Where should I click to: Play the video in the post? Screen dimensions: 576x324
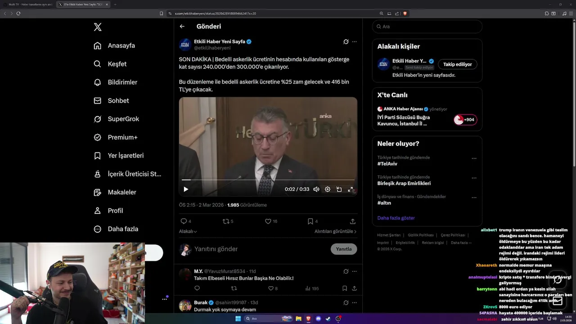[x=186, y=189]
